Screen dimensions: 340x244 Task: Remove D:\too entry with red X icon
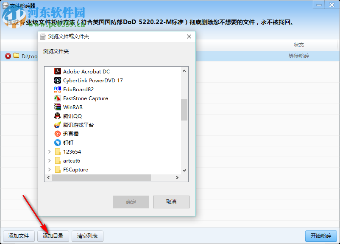pyautogui.click(x=8, y=56)
